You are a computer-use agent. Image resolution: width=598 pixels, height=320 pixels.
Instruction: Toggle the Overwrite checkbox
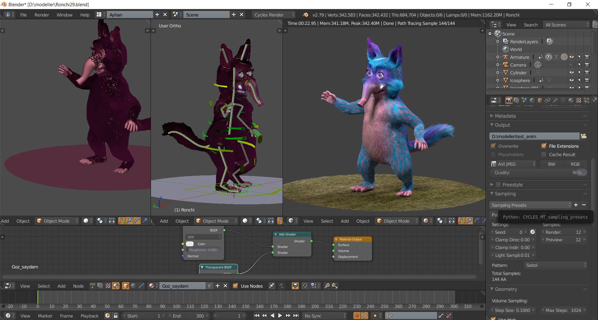click(x=493, y=146)
